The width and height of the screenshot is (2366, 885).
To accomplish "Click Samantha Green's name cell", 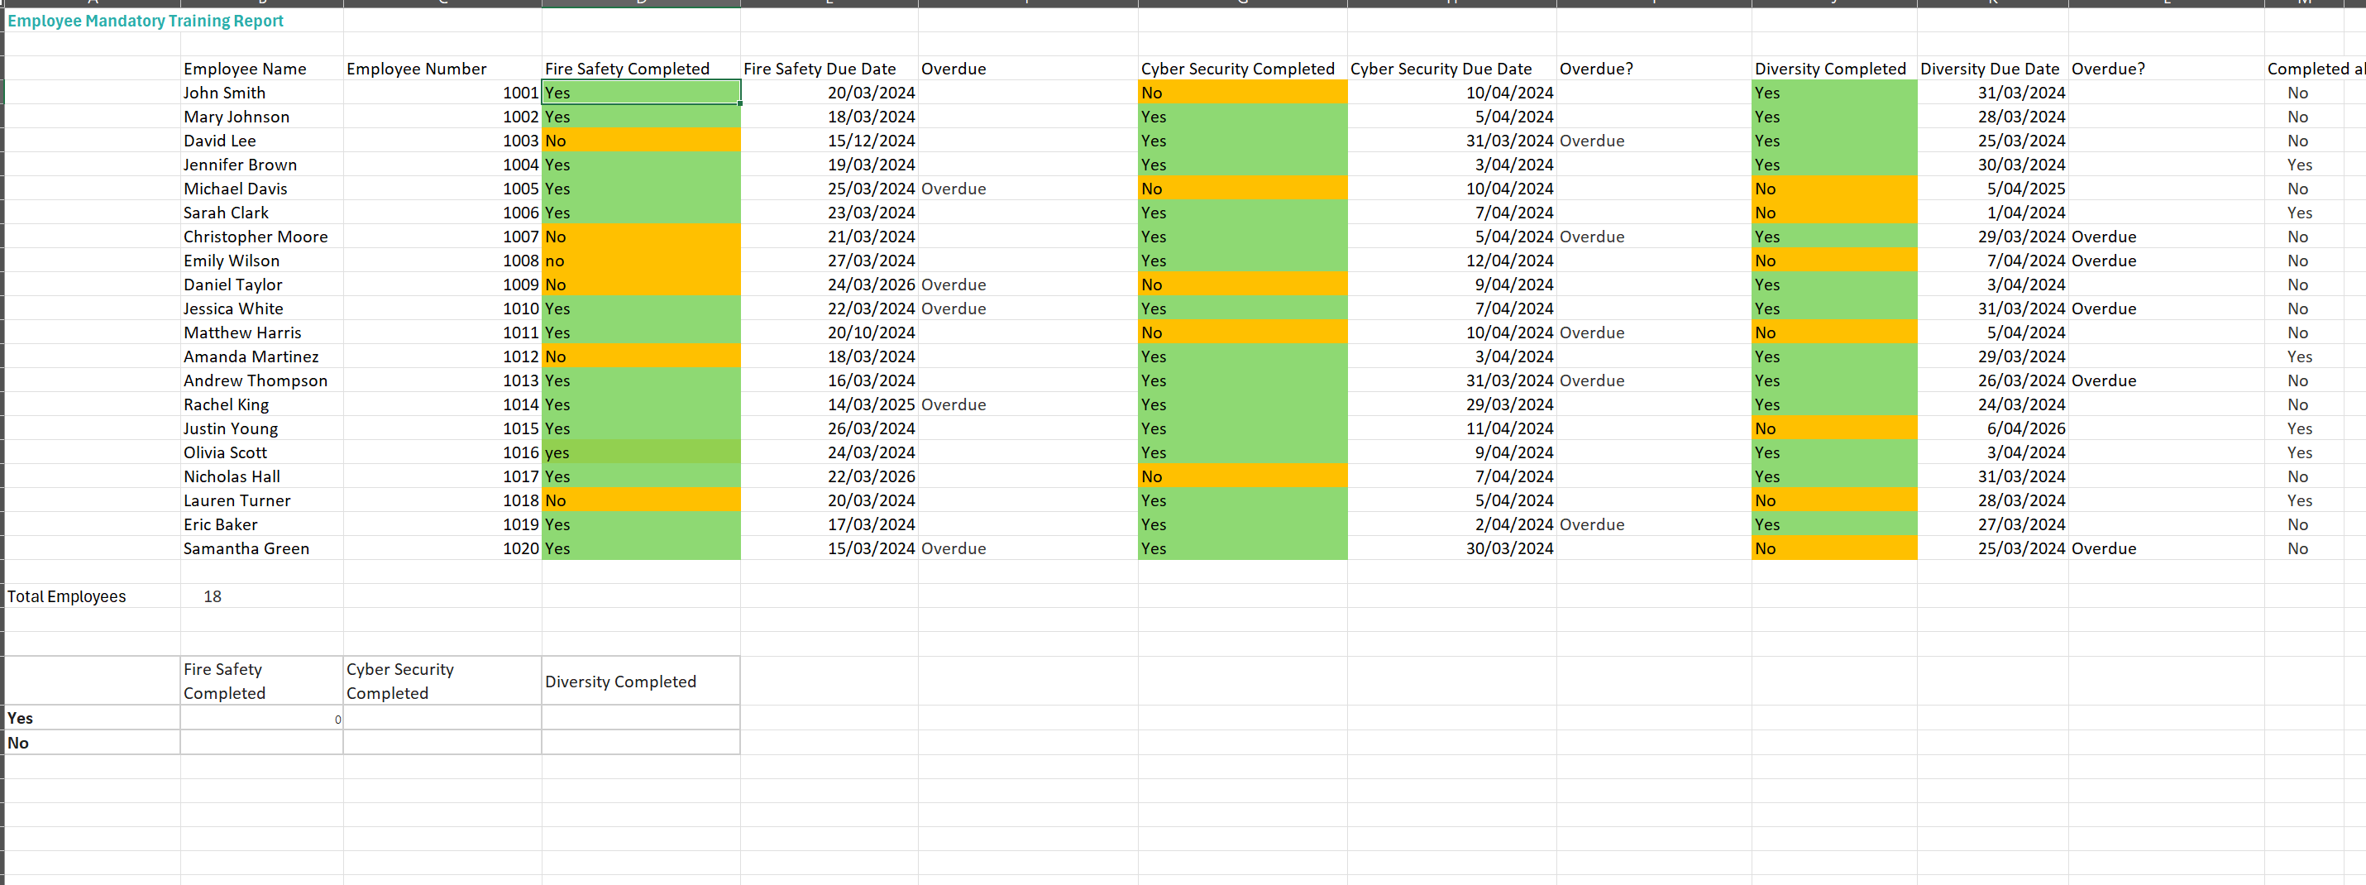I will 246,548.
